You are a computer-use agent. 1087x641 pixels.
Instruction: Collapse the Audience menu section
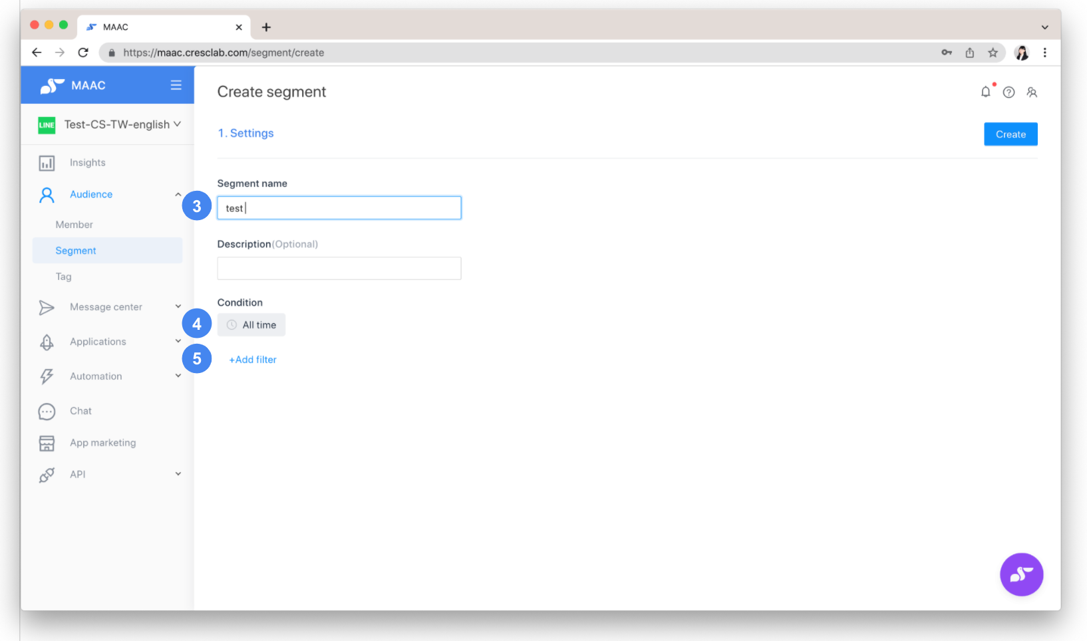point(178,194)
